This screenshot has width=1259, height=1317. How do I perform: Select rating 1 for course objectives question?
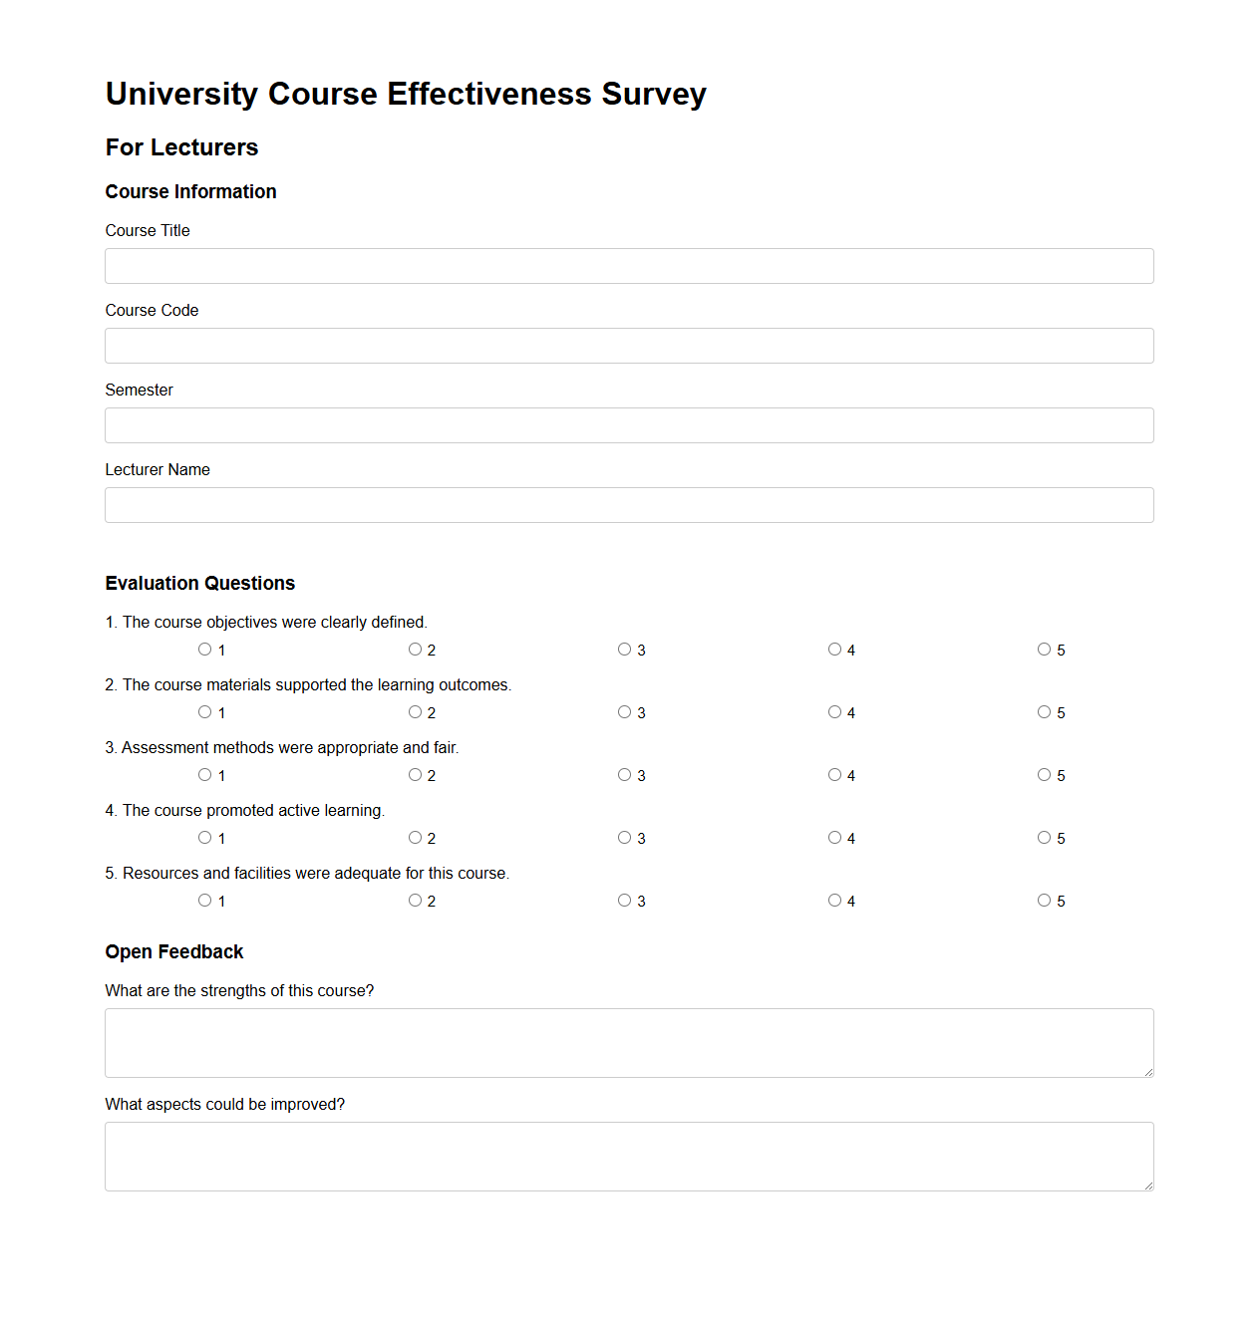tap(204, 649)
